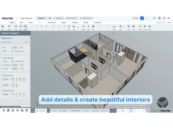Click the Undo icon in the toolbar
Viewport: 173px width, 129px height.
tap(16, 26)
